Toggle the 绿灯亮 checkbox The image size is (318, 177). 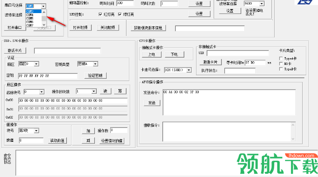point(120,14)
